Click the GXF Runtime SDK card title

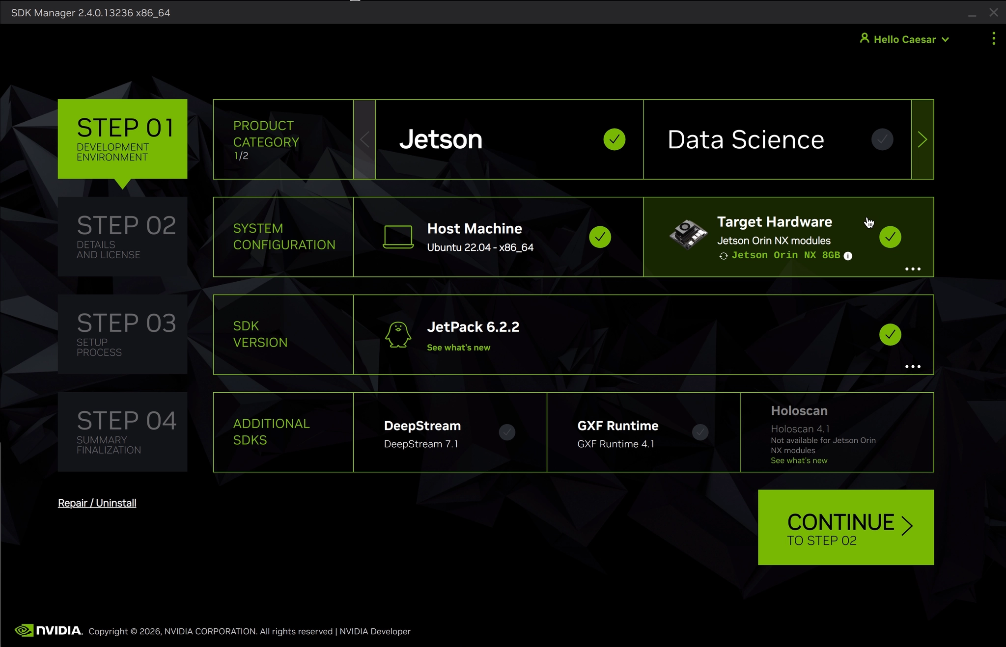[x=618, y=426]
